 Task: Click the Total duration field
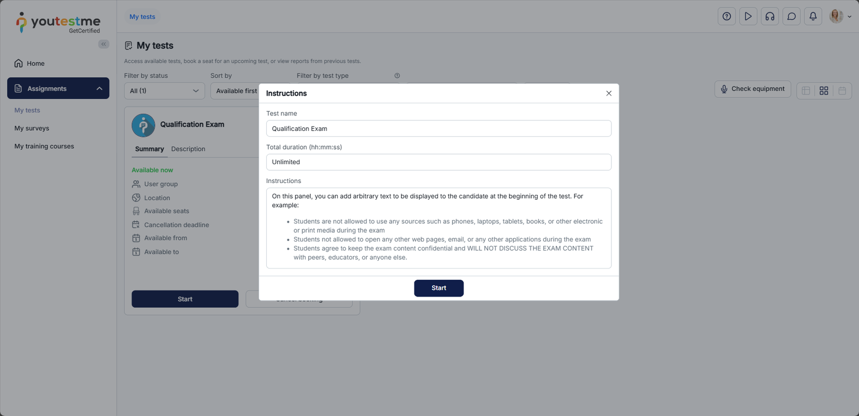pos(439,162)
